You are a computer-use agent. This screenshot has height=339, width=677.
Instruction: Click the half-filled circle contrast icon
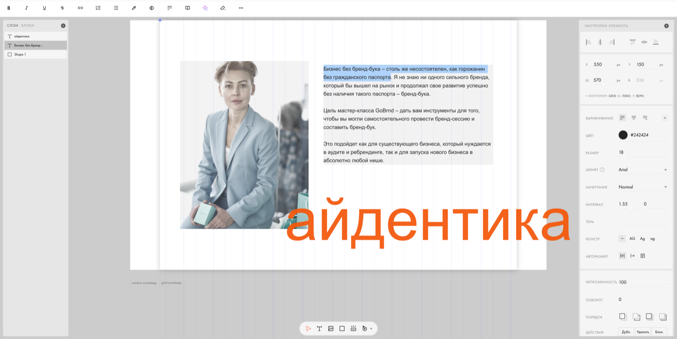pos(152,8)
